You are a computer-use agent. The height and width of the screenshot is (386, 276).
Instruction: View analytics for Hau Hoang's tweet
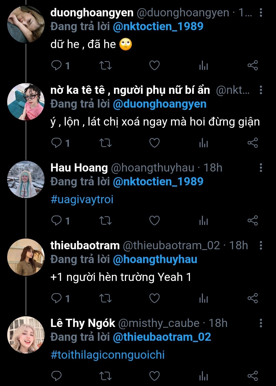(203, 220)
